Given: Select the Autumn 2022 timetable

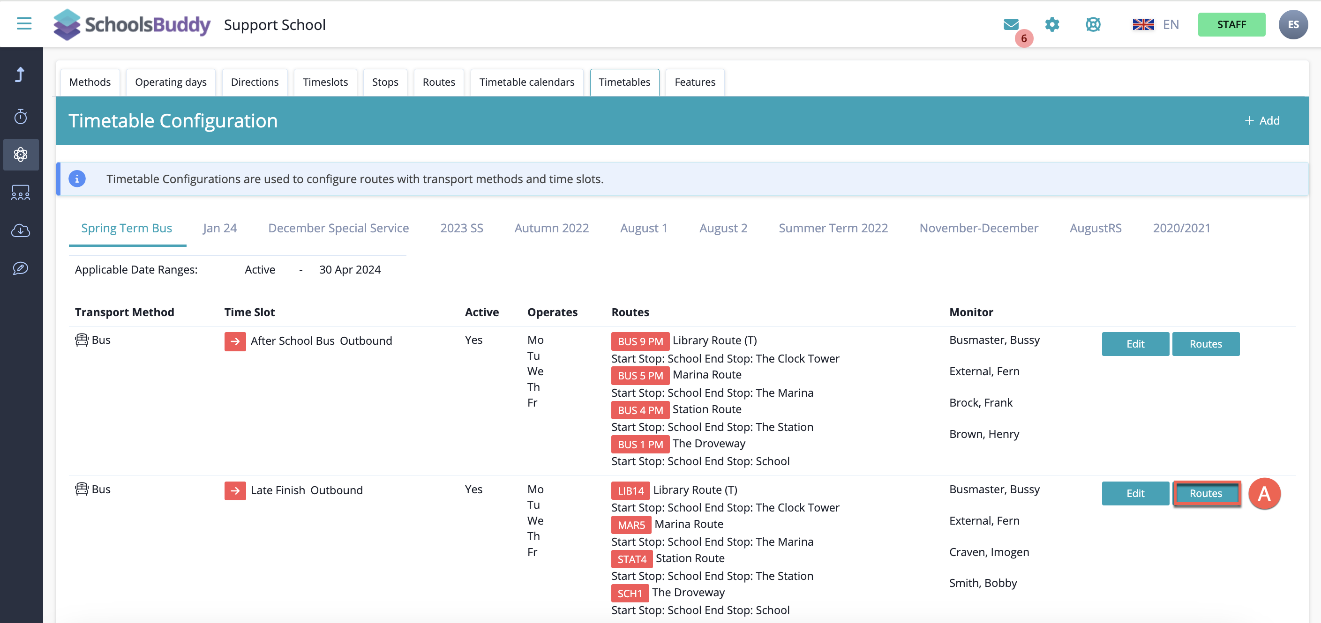Looking at the screenshot, I should [551, 228].
